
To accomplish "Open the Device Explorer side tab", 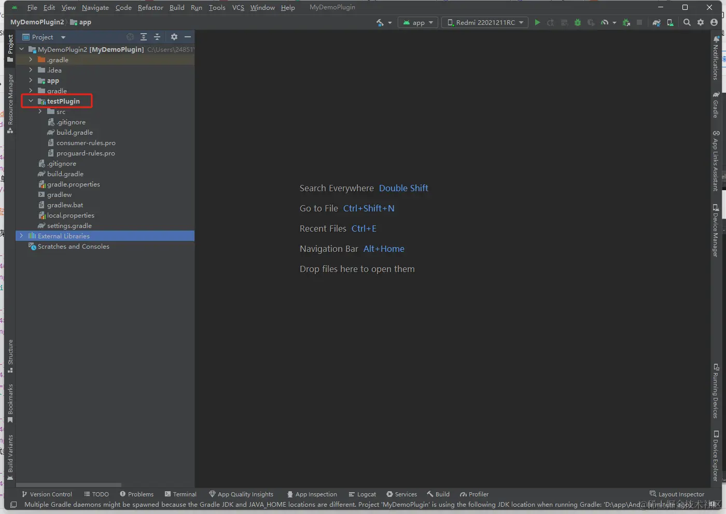I will [x=716, y=456].
